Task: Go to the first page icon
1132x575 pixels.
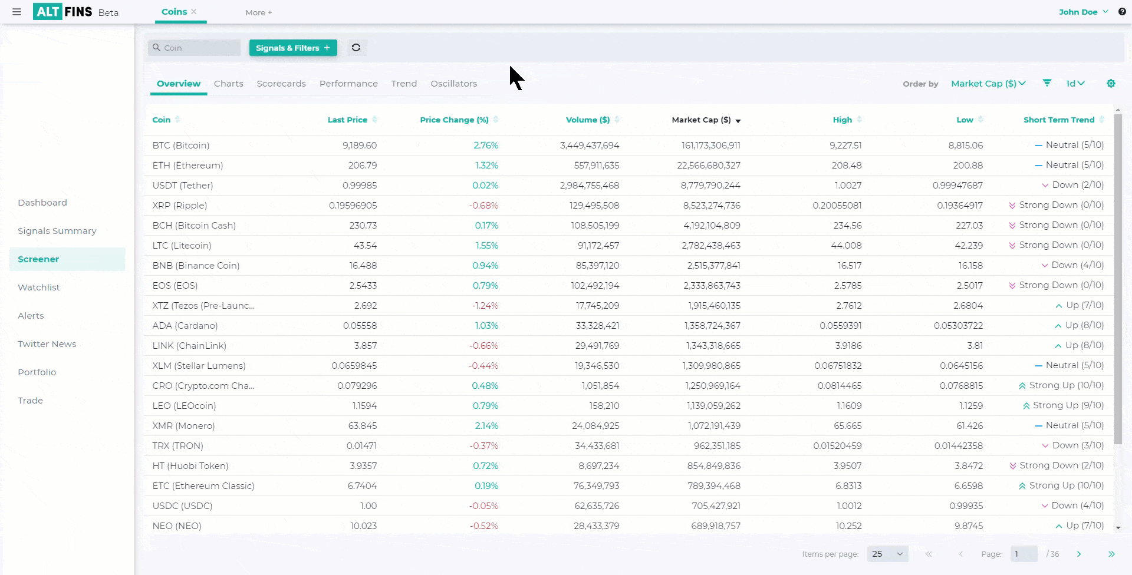Action: (929, 554)
